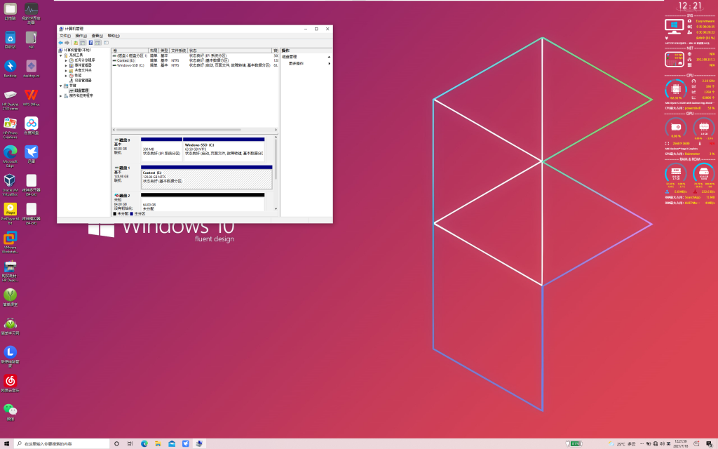Image resolution: width=718 pixels, height=449 pixels.
Task: Click disk map vertical scrollbar down arrow
Action: tap(276, 209)
